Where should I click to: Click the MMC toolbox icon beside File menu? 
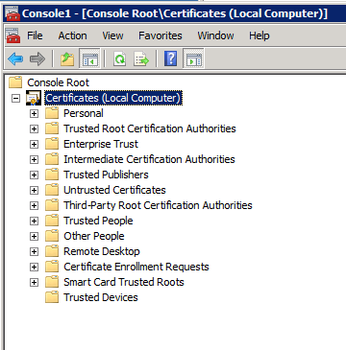coord(13,35)
